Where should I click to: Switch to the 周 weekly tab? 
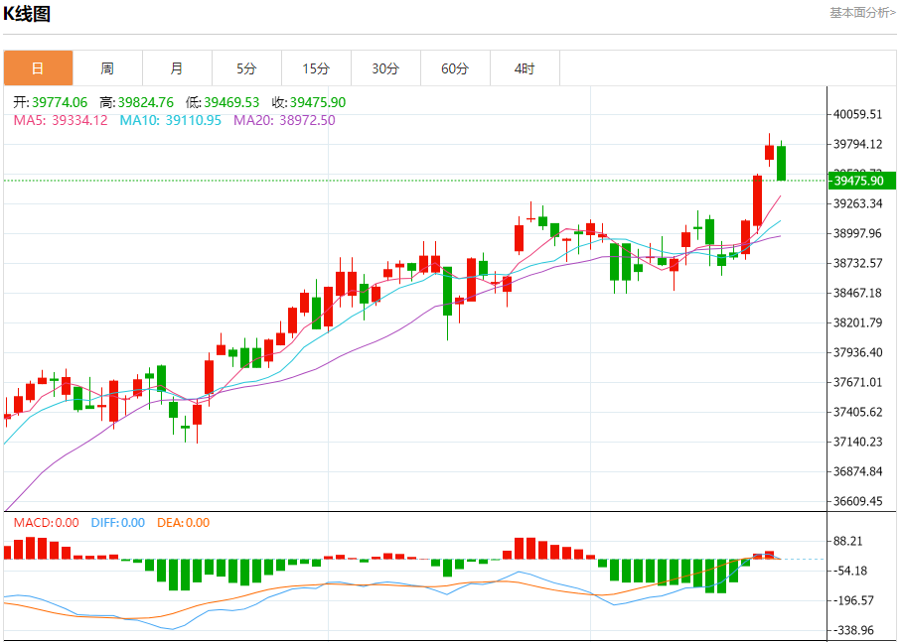[x=107, y=68]
